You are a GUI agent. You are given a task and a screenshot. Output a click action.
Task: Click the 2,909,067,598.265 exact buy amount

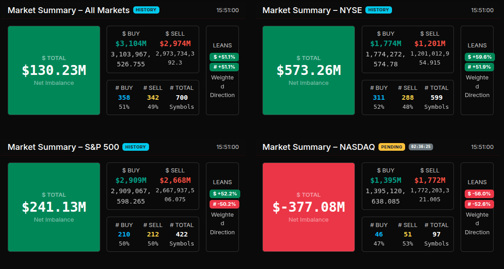pyautogui.click(x=131, y=196)
